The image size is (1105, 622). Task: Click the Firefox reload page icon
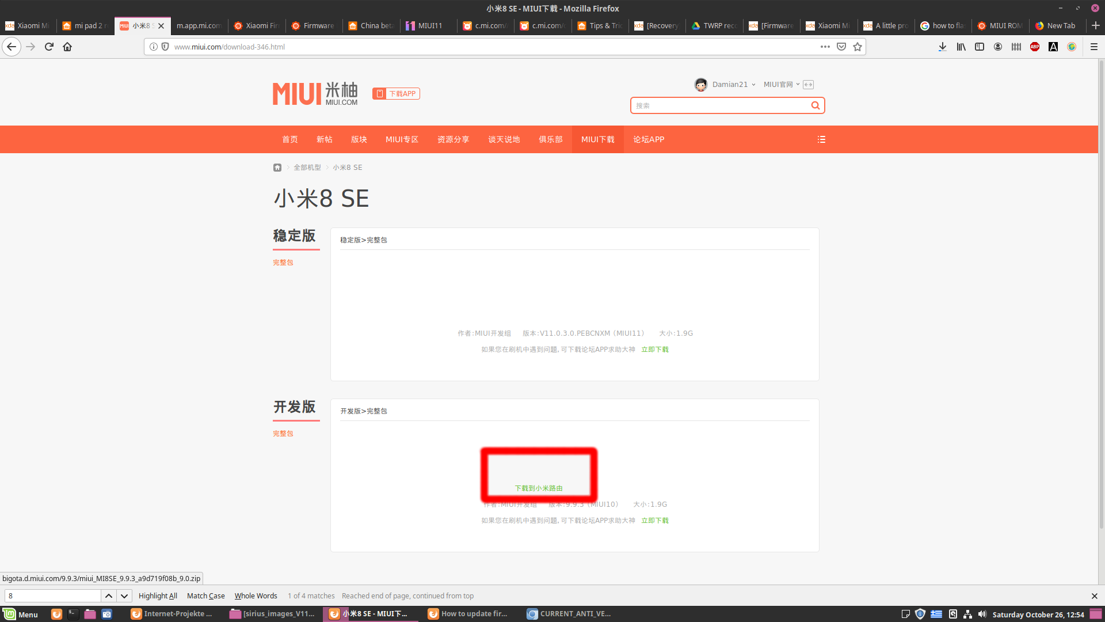49,47
